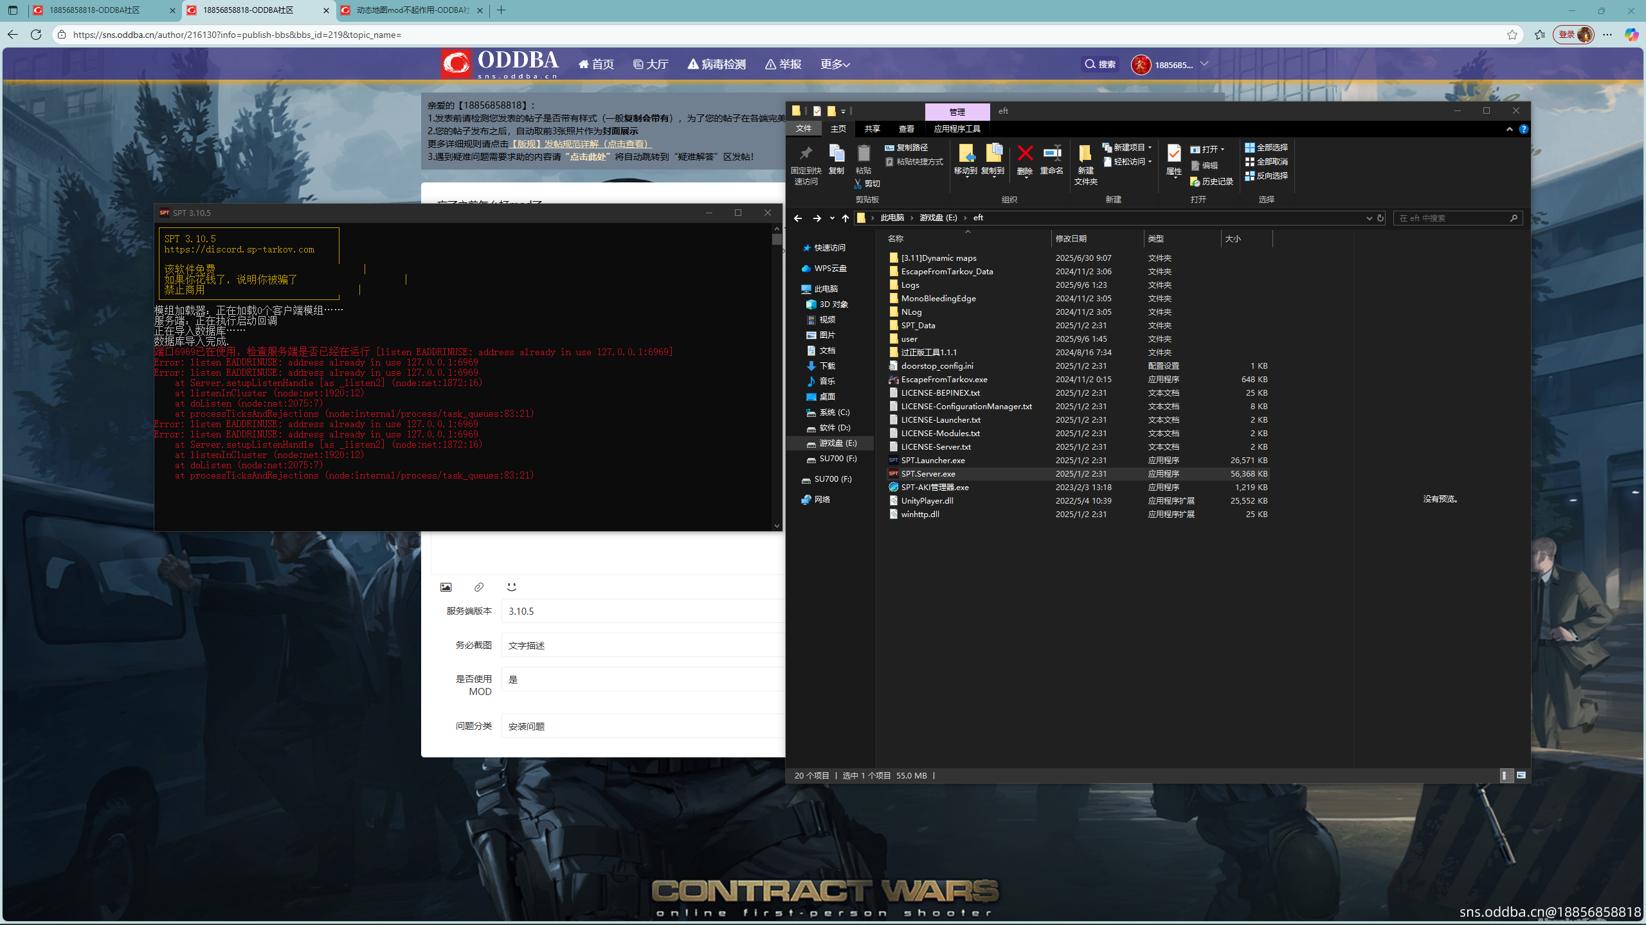Open the New item (新建项目) dropdown

point(1126,148)
